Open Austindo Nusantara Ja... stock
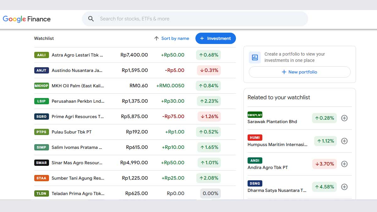Screen dimensions: 377x212 77,70
